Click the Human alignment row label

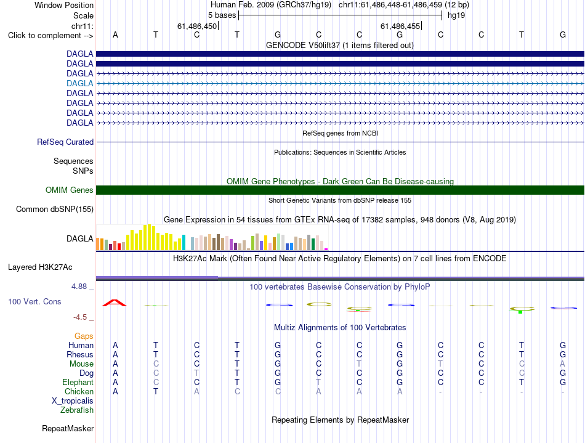81,345
